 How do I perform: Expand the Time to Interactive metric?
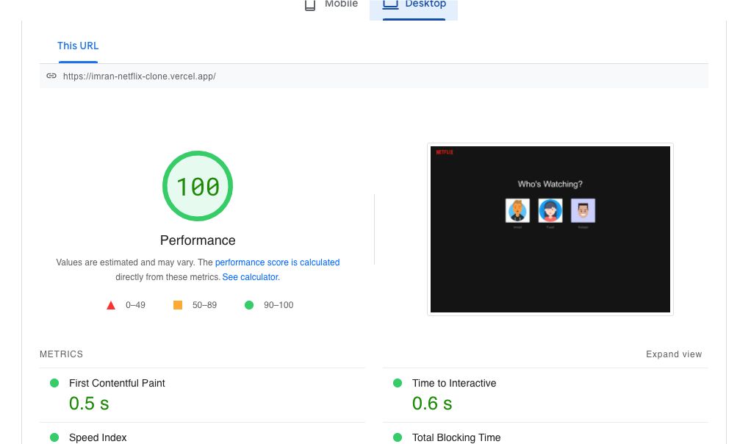[x=454, y=383]
